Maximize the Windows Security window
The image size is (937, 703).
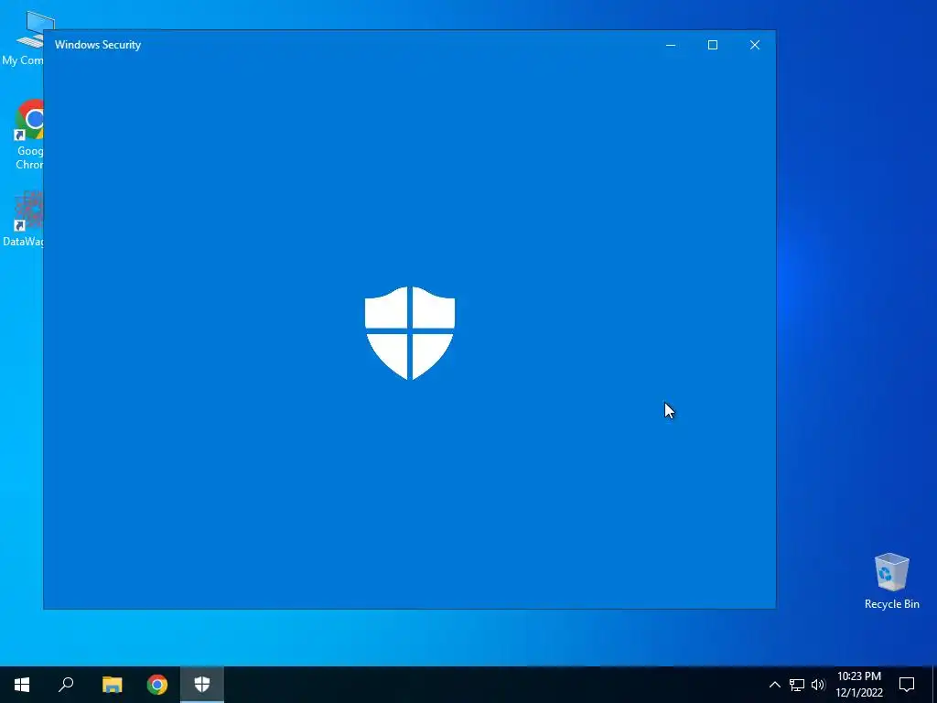coord(712,45)
